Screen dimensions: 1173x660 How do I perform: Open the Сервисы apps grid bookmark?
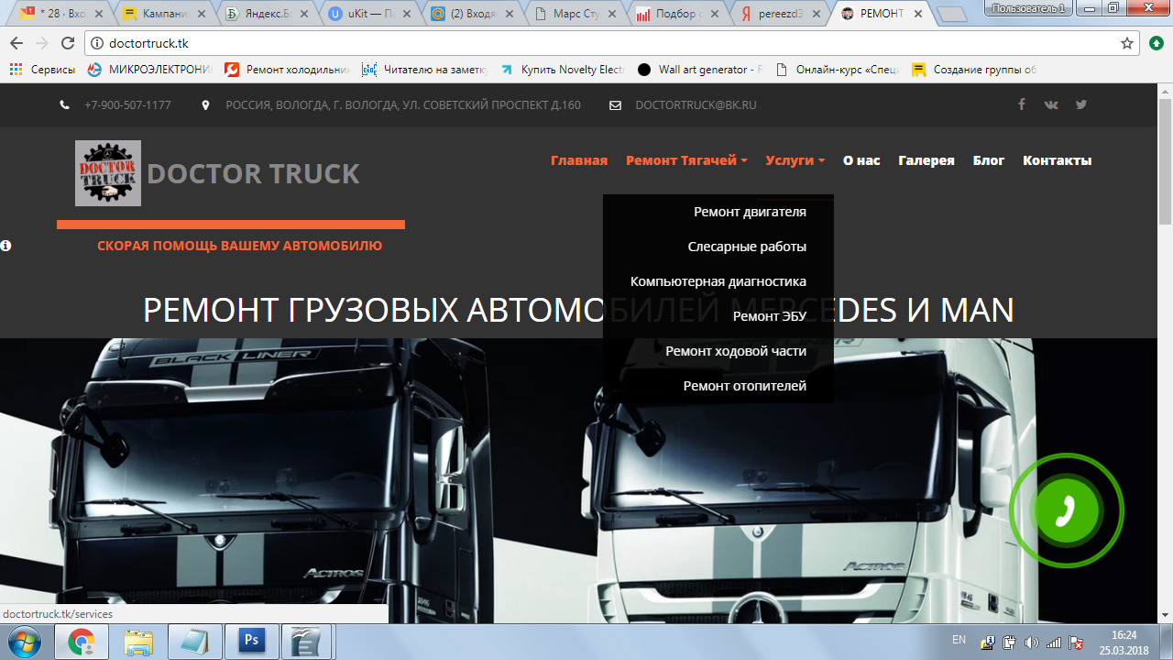(x=42, y=70)
